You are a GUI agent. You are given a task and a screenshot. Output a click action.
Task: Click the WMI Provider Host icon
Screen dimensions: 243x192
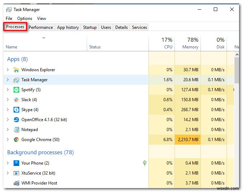[16, 183]
